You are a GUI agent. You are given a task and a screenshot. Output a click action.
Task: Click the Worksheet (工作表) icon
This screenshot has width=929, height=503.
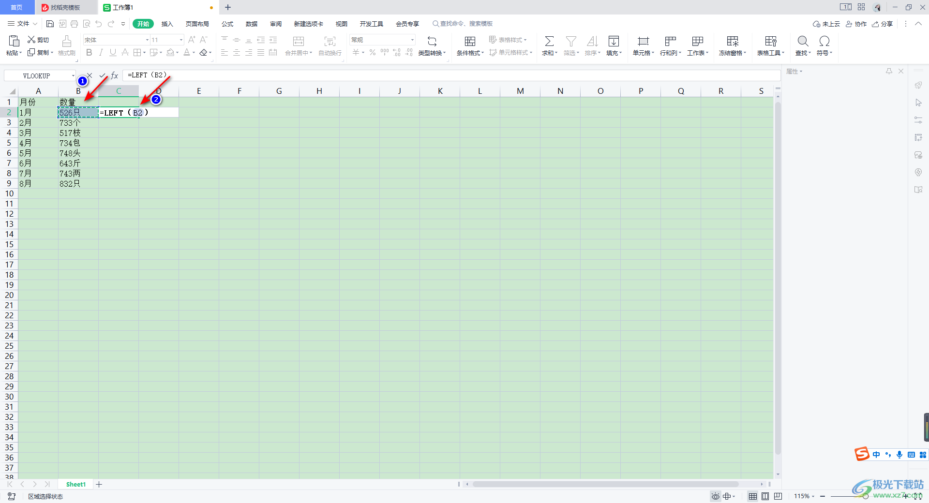[x=697, y=41]
